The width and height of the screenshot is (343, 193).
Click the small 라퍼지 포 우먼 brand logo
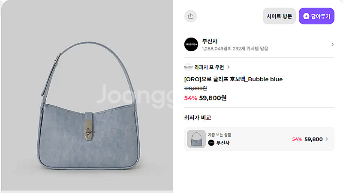188,67
